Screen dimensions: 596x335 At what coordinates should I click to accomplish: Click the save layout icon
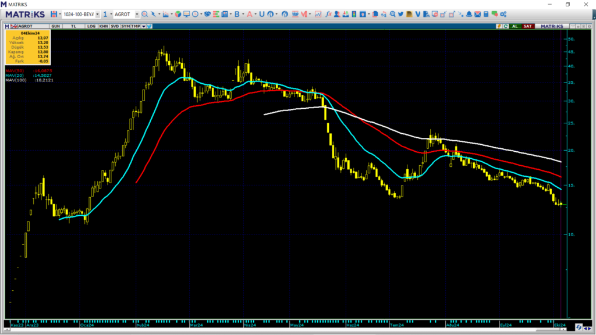(x=54, y=14)
